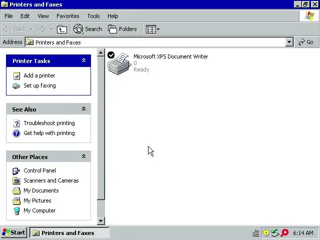
Task: Click the Add a printer icon
Action: pyautogui.click(x=16, y=76)
